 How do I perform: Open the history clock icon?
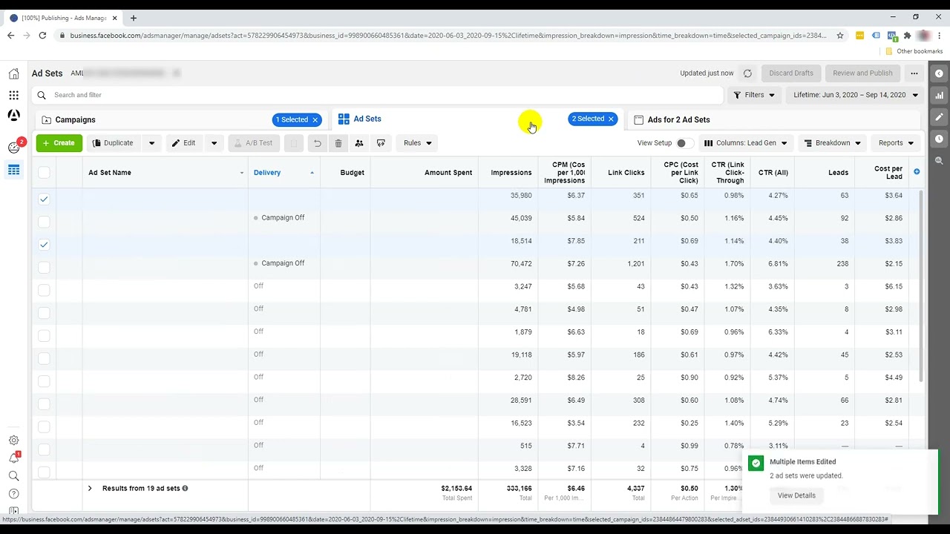[x=939, y=139]
